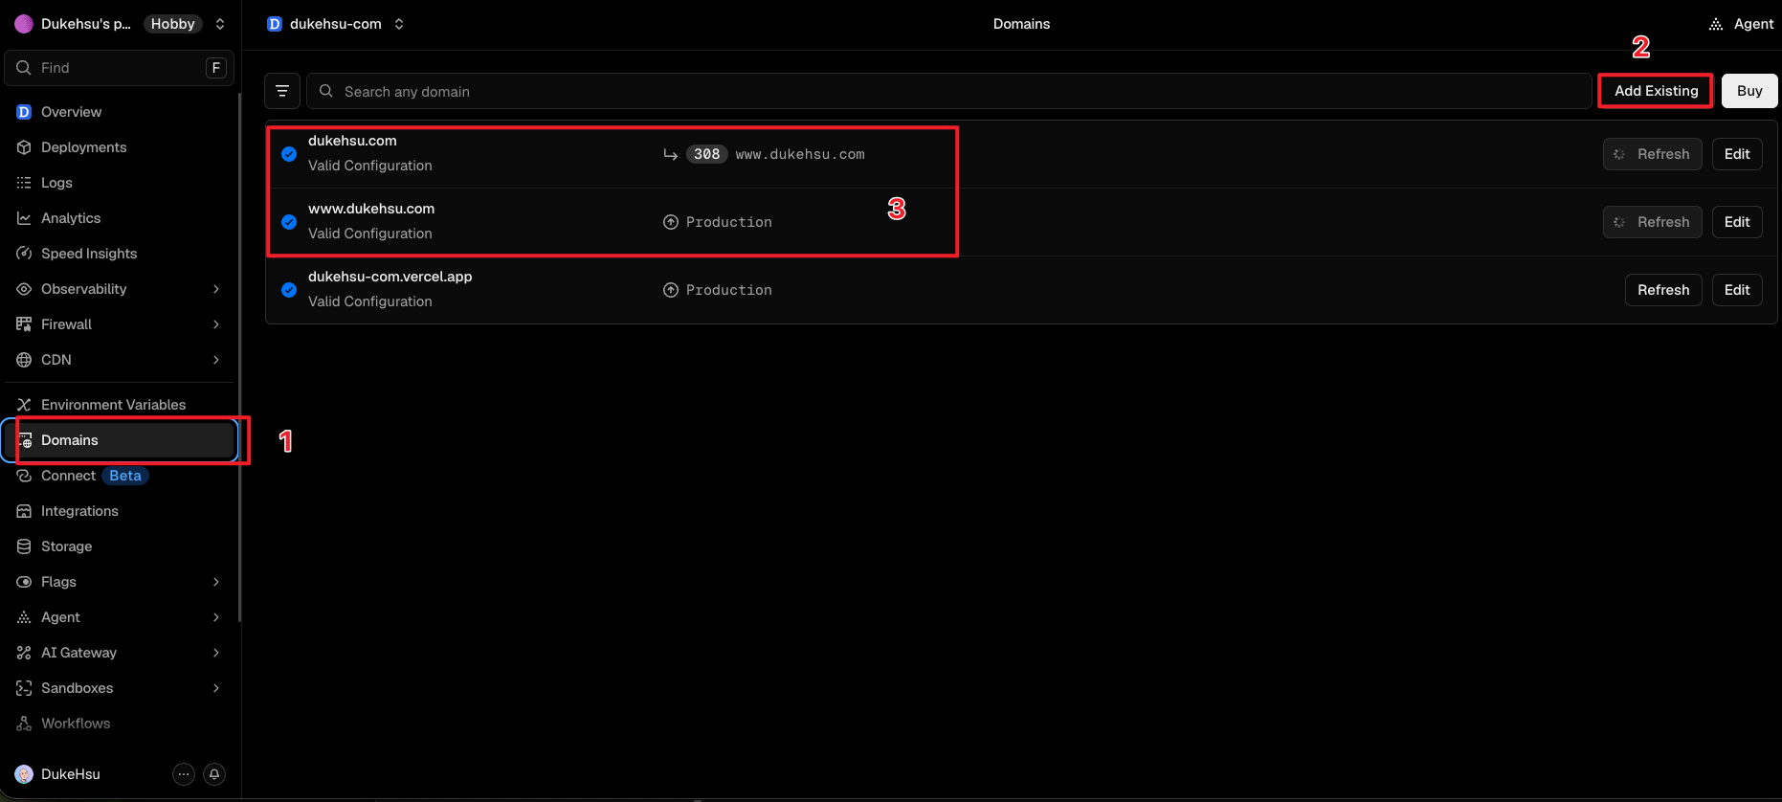The width and height of the screenshot is (1782, 802).
Task: Expand the CDN submenu arrow
Action: click(216, 360)
